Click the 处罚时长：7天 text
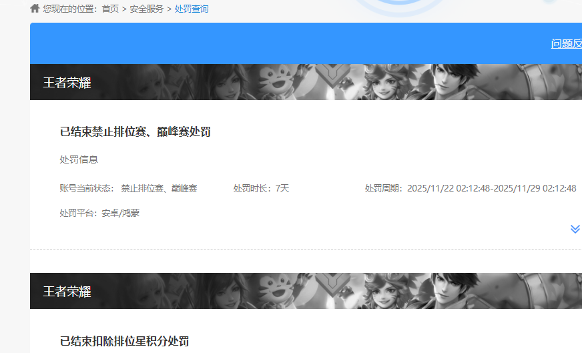 click(x=261, y=189)
